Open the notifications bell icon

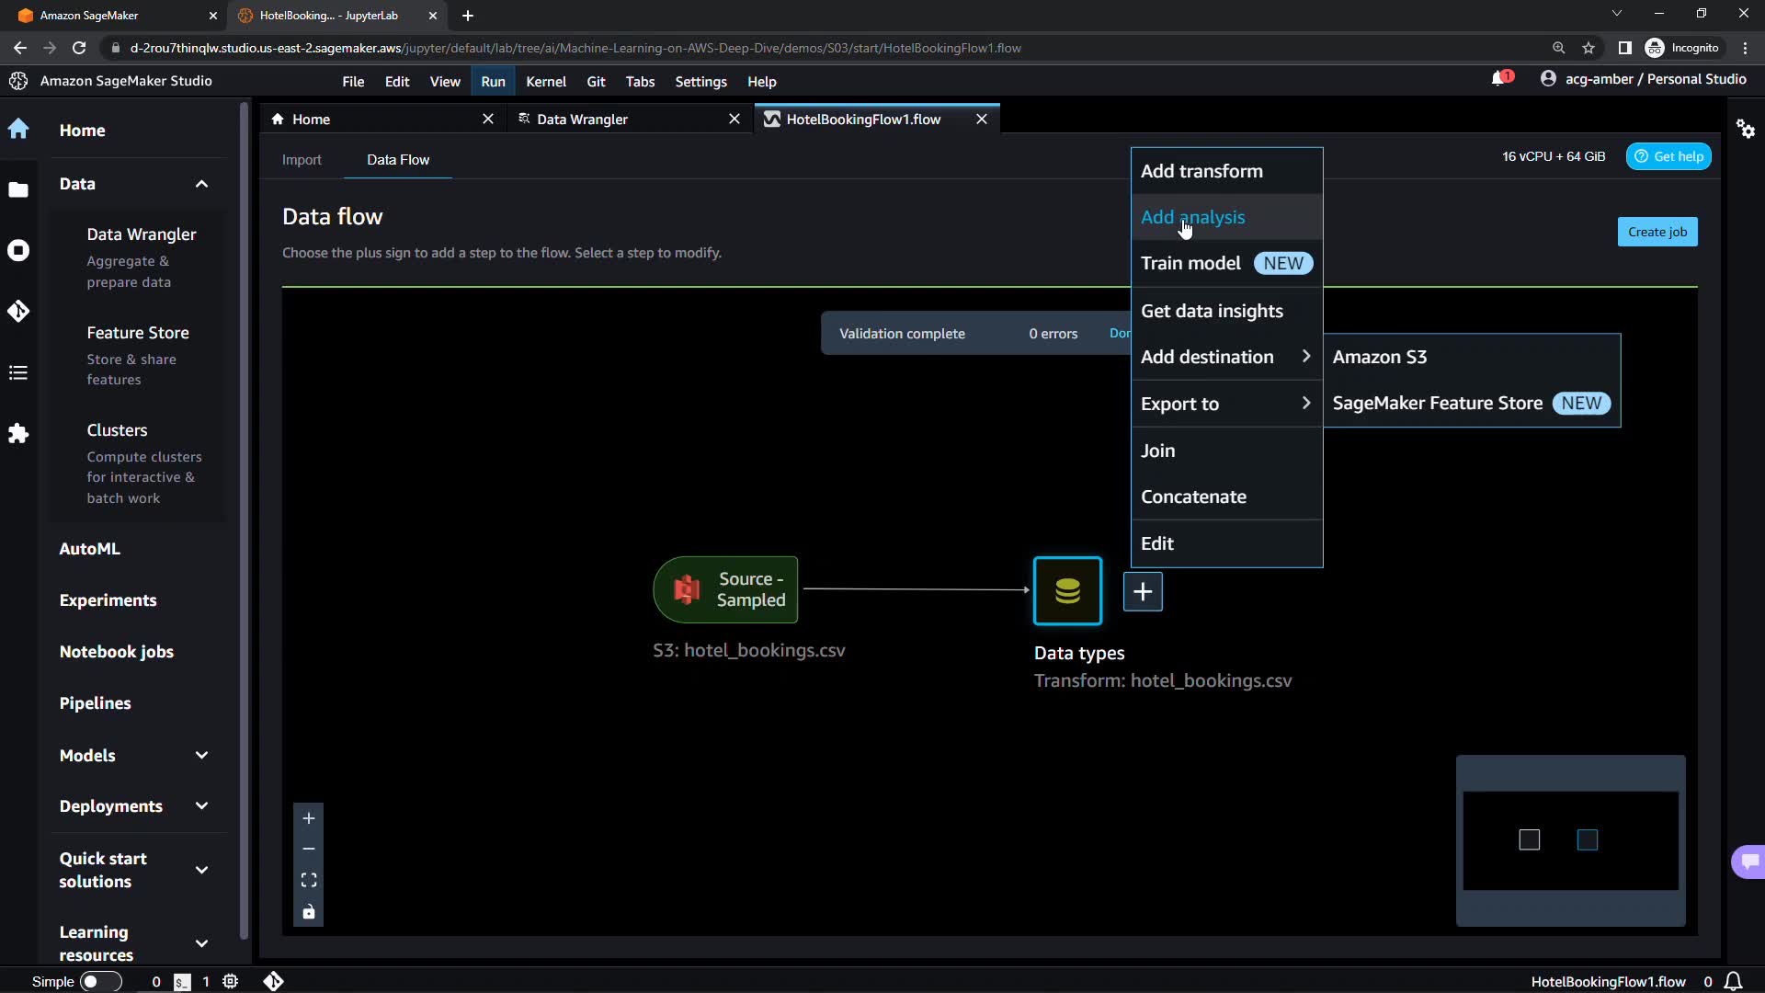click(1498, 79)
